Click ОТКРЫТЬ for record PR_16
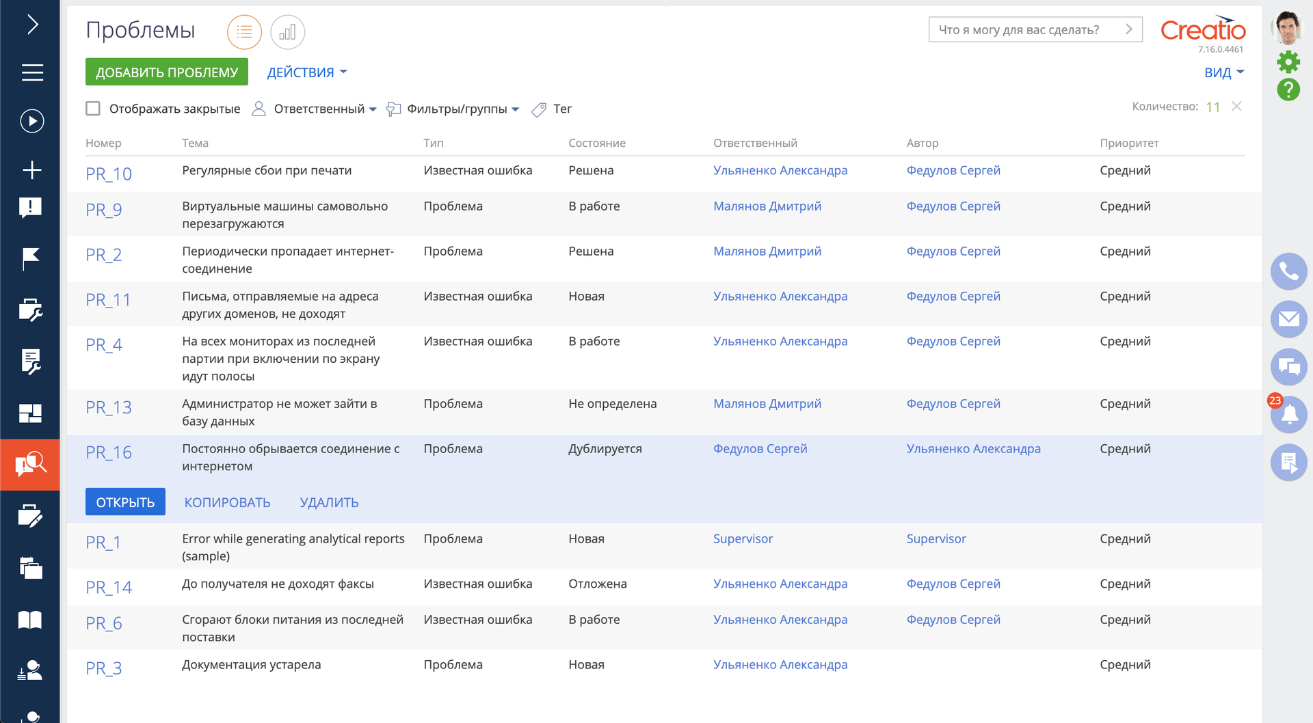 tap(125, 502)
